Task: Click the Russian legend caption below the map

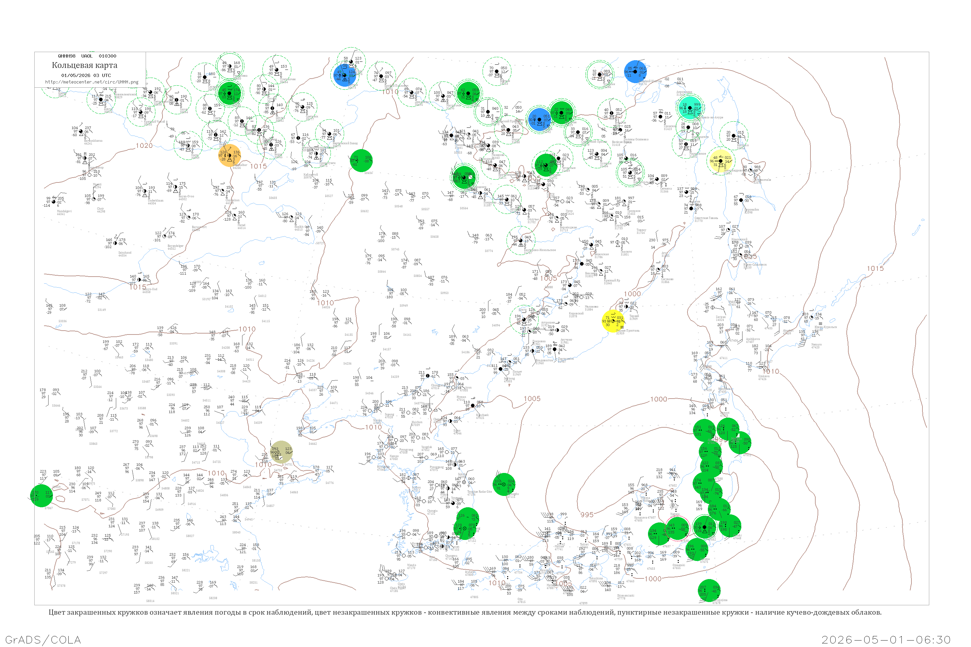Action: click(x=465, y=612)
